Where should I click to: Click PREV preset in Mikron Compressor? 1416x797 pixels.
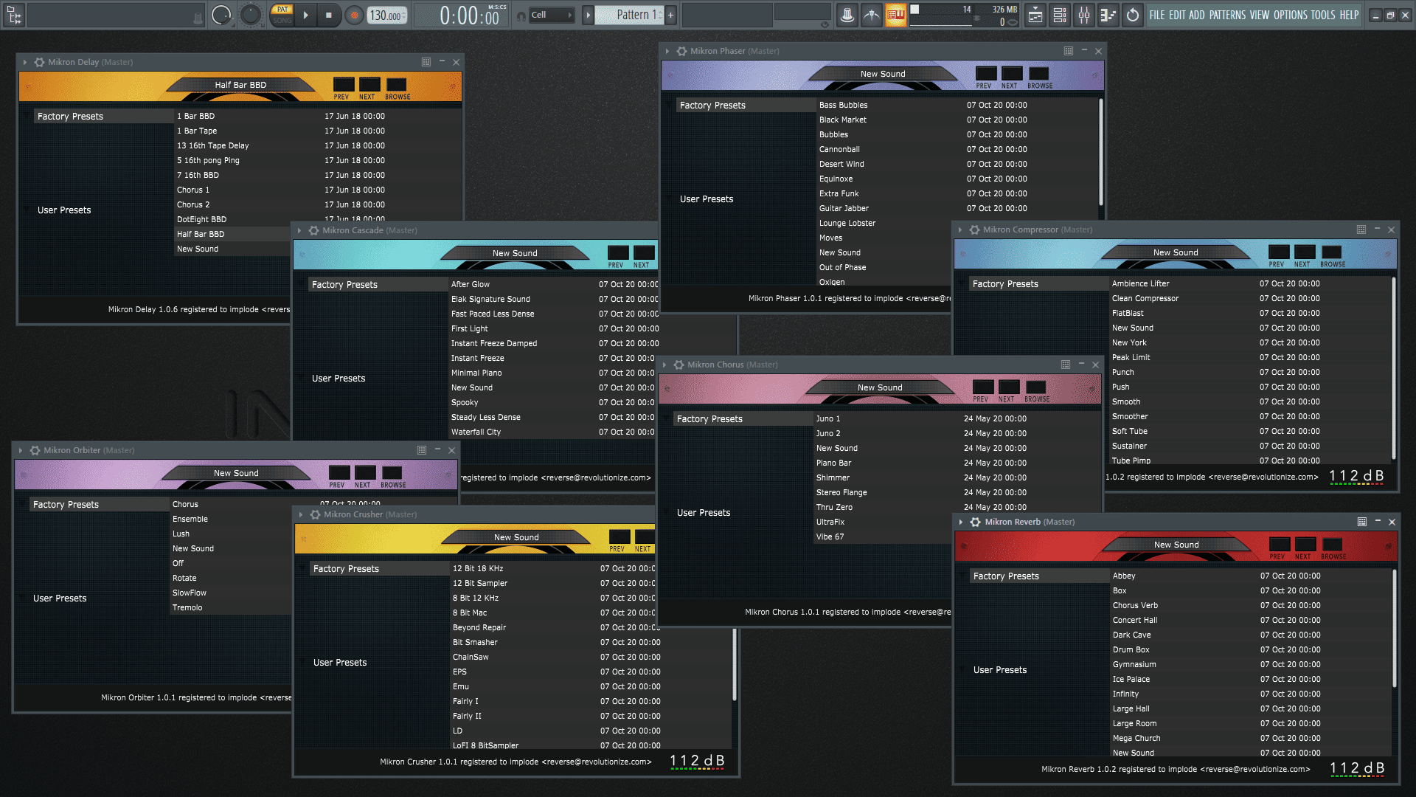pyautogui.click(x=1279, y=252)
